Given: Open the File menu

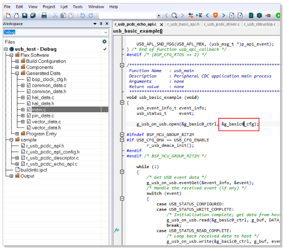Looking at the screenshot, I should 7,7.
